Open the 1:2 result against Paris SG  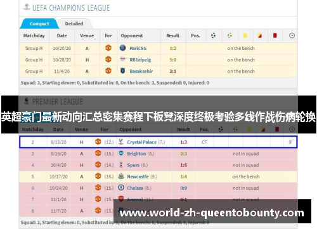tap(173, 48)
